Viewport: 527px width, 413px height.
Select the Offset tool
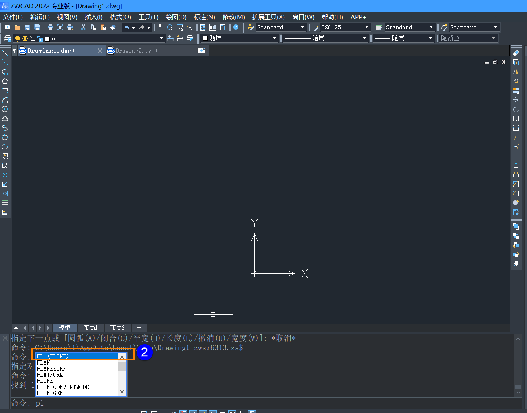coord(516,81)
